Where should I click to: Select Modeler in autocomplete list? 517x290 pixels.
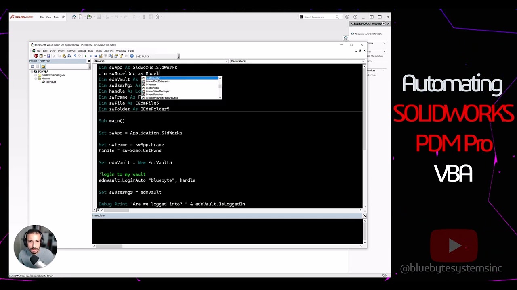pos(179,85)
